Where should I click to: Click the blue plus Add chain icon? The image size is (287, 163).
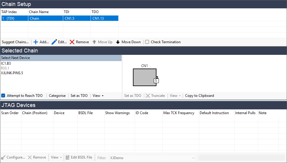(36, 42)
